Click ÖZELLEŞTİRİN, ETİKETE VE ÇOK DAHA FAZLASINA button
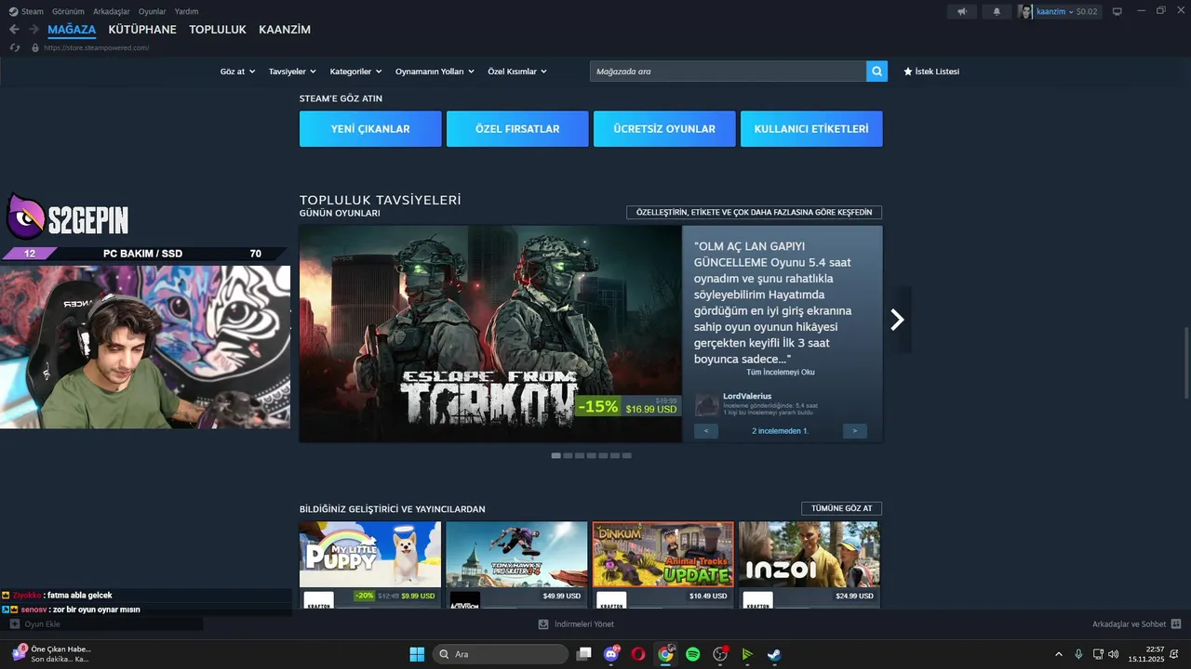This screenshot has width=1191, height=669. (754, 213)
